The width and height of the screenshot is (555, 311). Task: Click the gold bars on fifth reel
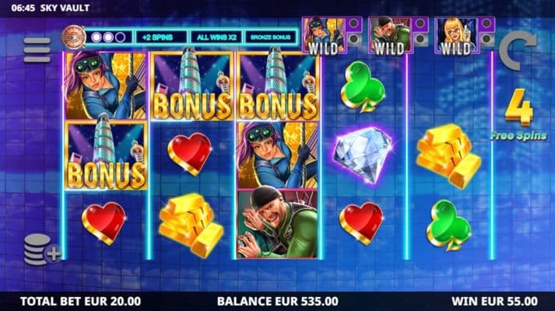[448, 155]
